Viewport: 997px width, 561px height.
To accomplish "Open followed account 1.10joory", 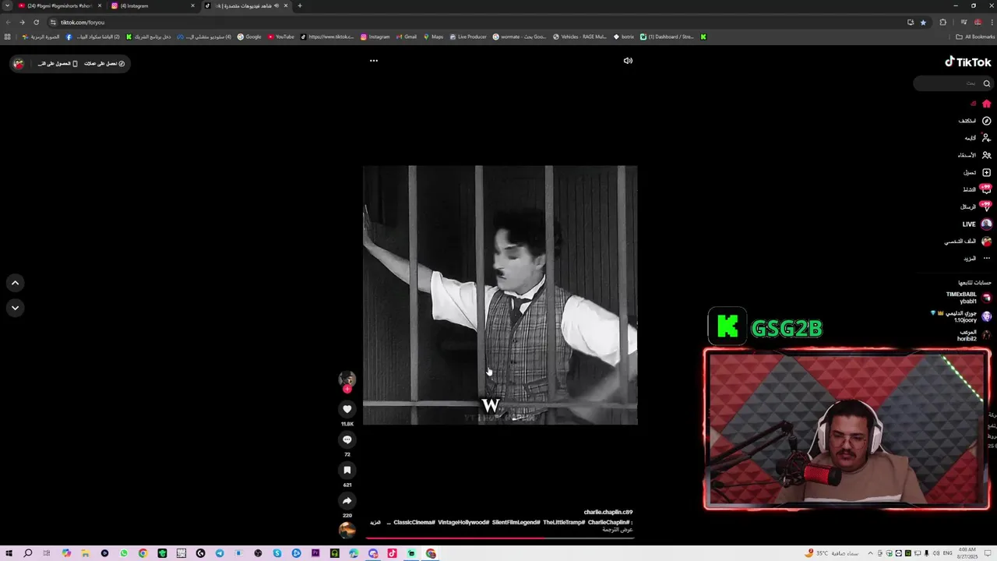I will click(x=961, y=316).
